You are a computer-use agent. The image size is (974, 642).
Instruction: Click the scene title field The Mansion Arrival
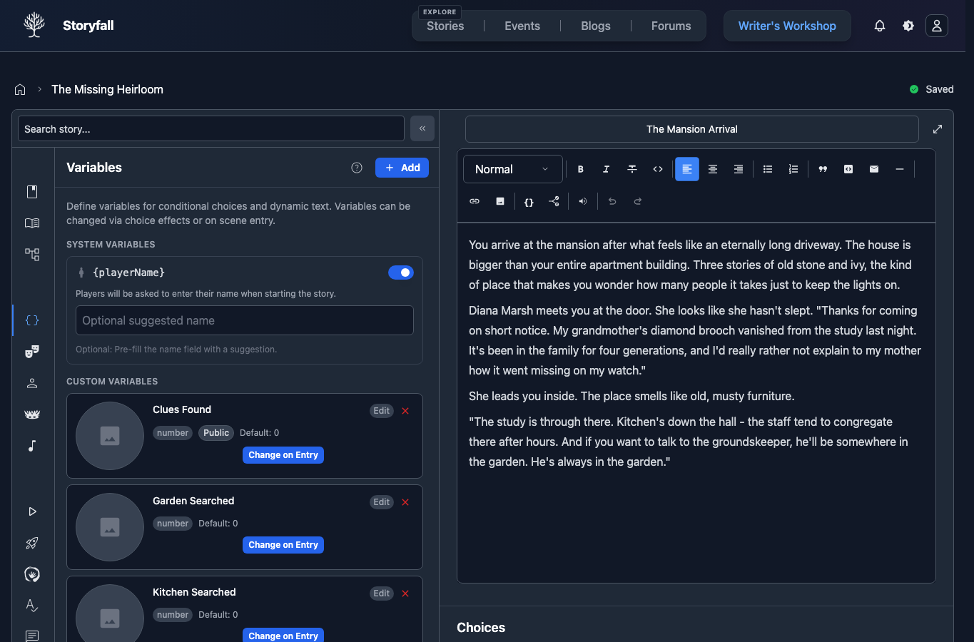(691, 129)
